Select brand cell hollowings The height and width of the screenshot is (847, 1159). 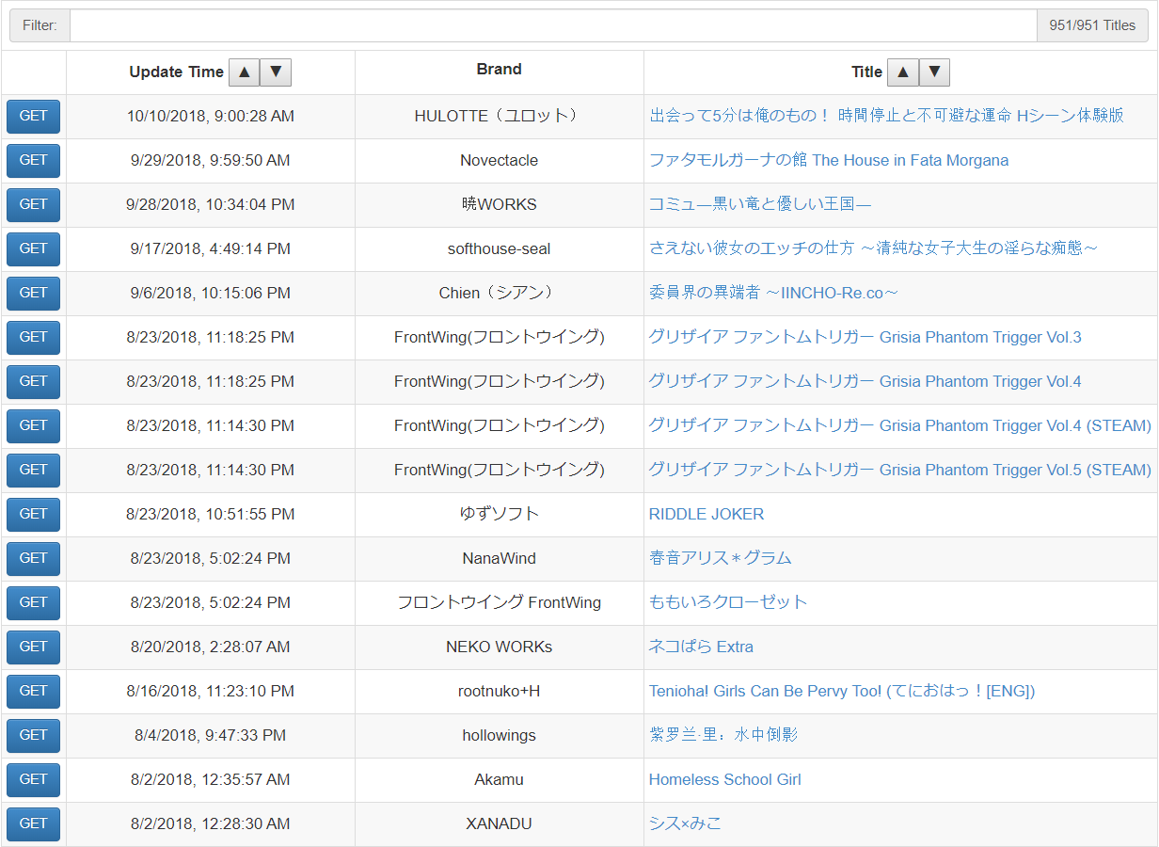[x=500, y=736]
